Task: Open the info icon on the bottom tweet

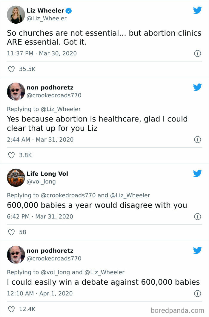Action: pos(197,293)
